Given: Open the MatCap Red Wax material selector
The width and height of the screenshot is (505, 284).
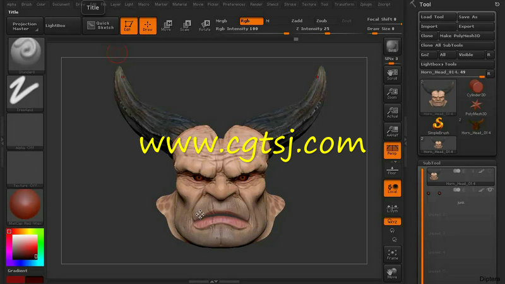Looking at the screenshot, I should [x=25, y=207].
